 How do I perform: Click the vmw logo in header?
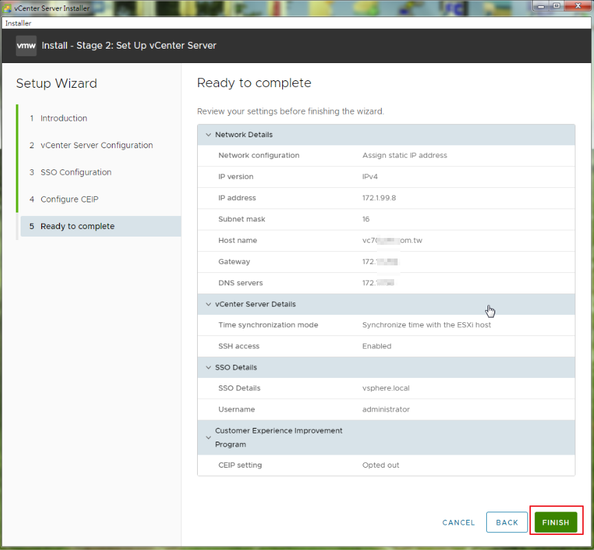(x=26, y=46)
